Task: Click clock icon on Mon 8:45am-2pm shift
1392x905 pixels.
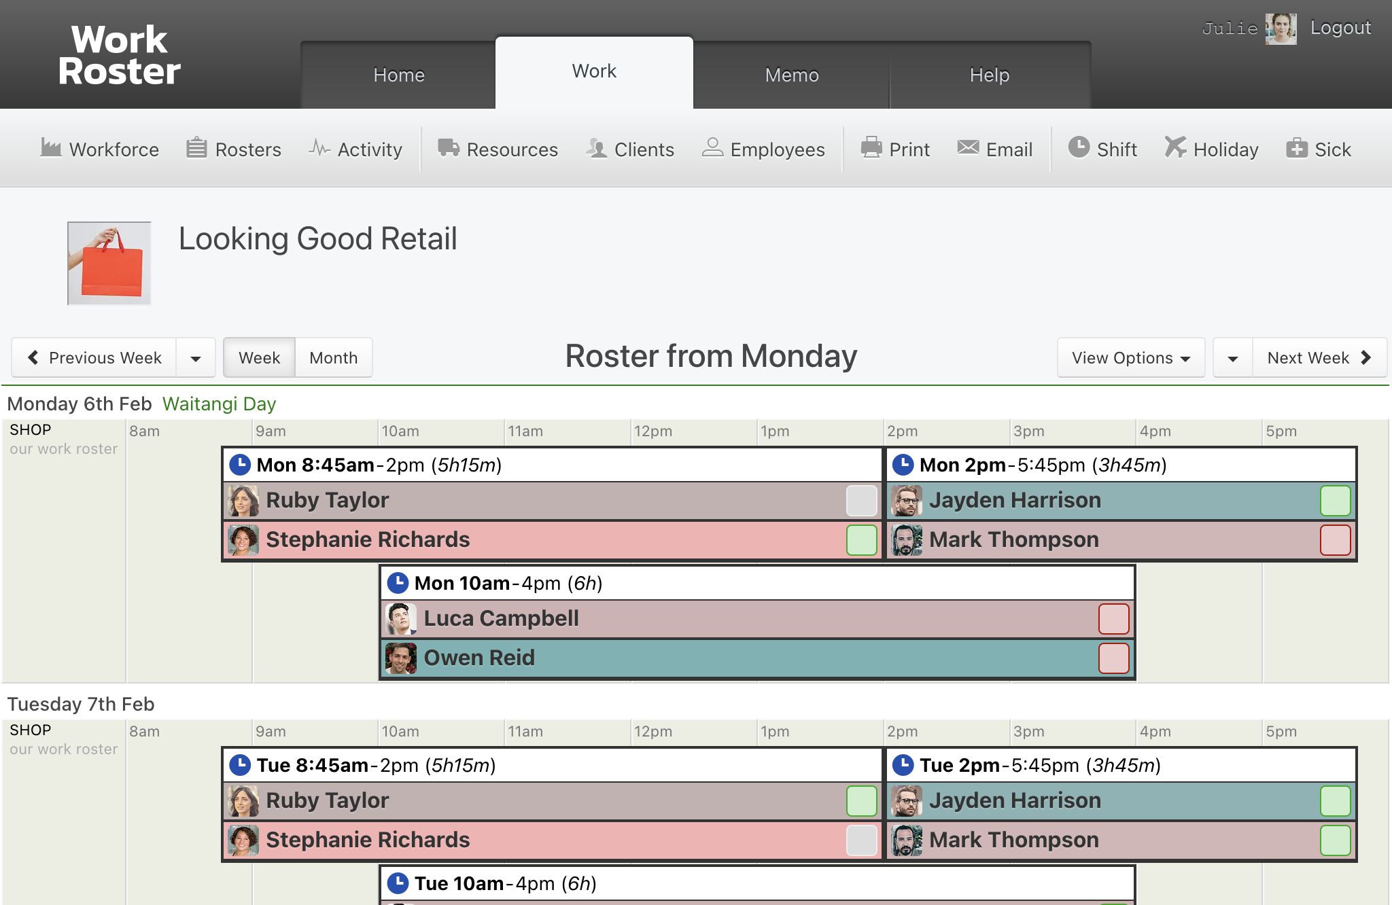Action: [240, 465]
